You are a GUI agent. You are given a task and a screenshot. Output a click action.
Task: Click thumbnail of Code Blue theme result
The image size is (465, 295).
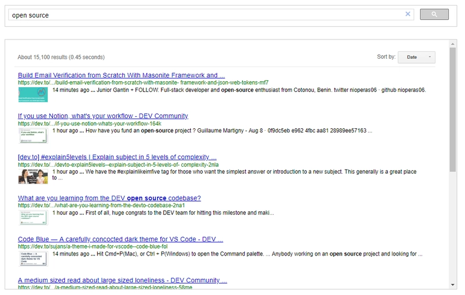click(x=33, y=258)
